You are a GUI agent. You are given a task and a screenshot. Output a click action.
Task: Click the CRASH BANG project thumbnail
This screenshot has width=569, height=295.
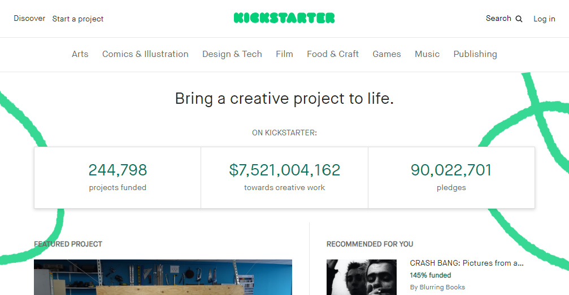point(362,278)
